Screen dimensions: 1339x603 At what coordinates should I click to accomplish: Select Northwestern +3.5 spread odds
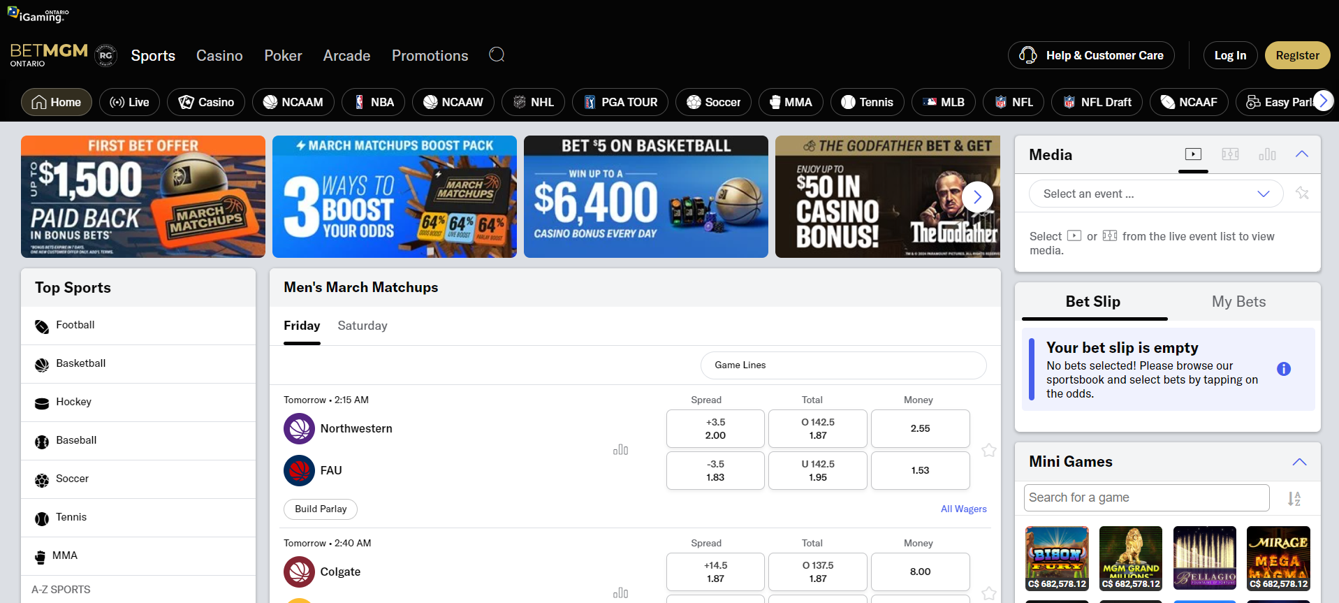tap(715, 428)
